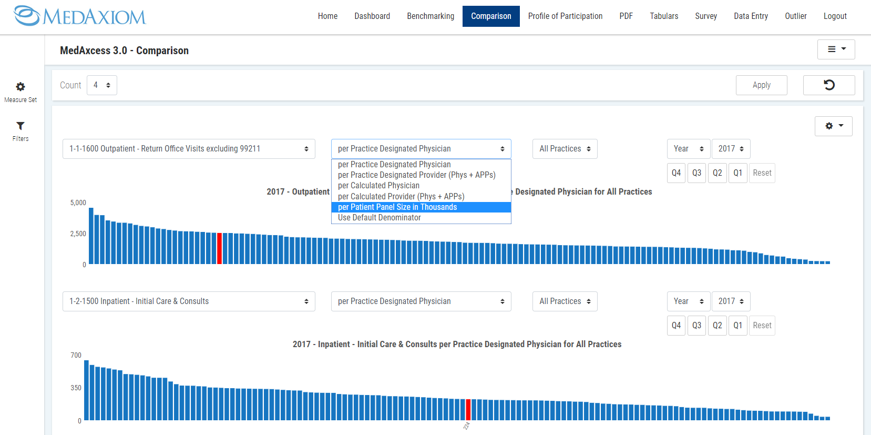Screen dimensions: 871x435
Task: Click Reset under the Inpatient quarter buttons
Action: coord(762,326)
